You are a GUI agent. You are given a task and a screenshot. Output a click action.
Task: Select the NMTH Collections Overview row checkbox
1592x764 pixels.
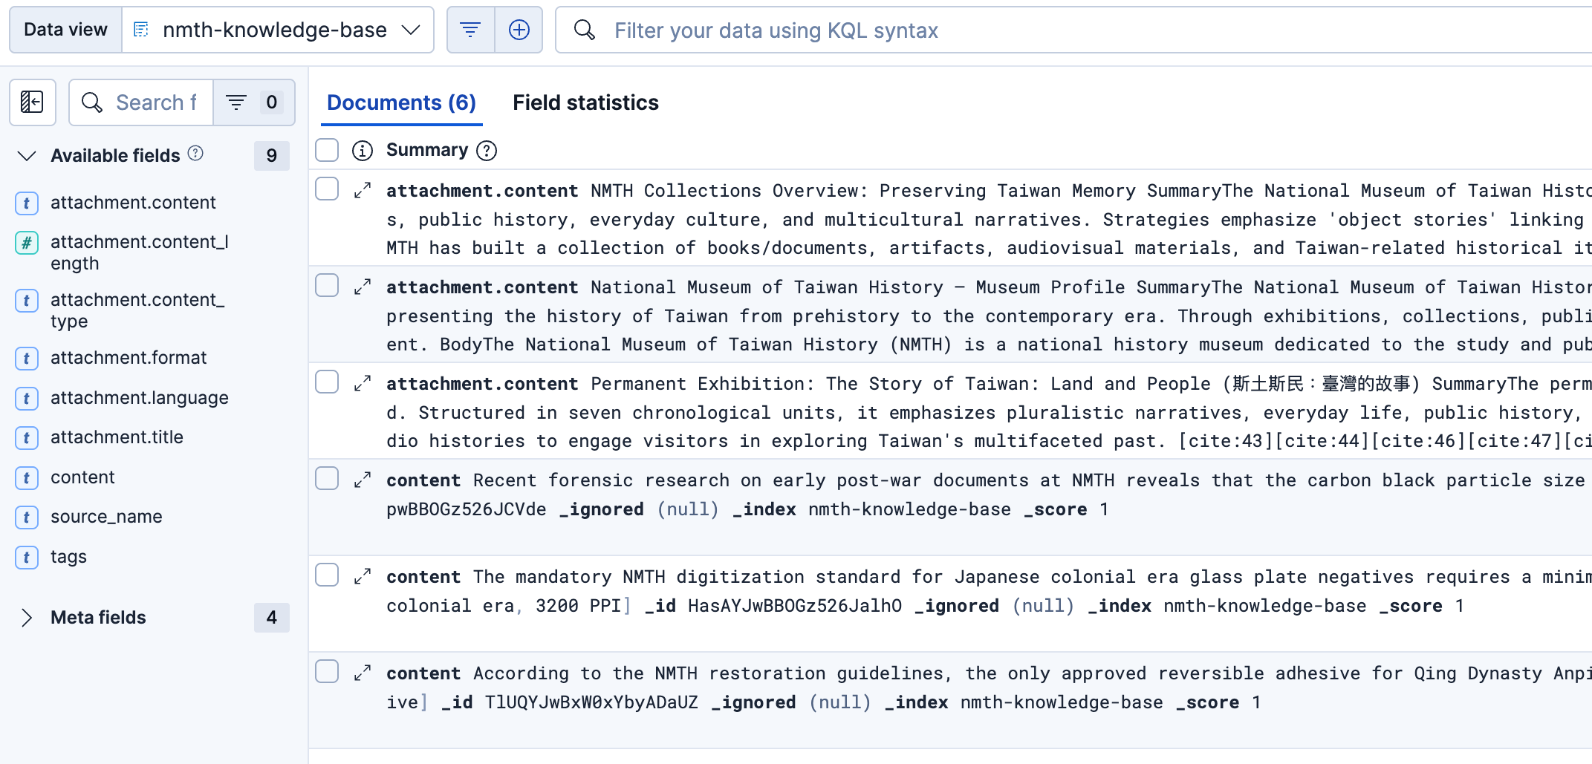point(327,189)
